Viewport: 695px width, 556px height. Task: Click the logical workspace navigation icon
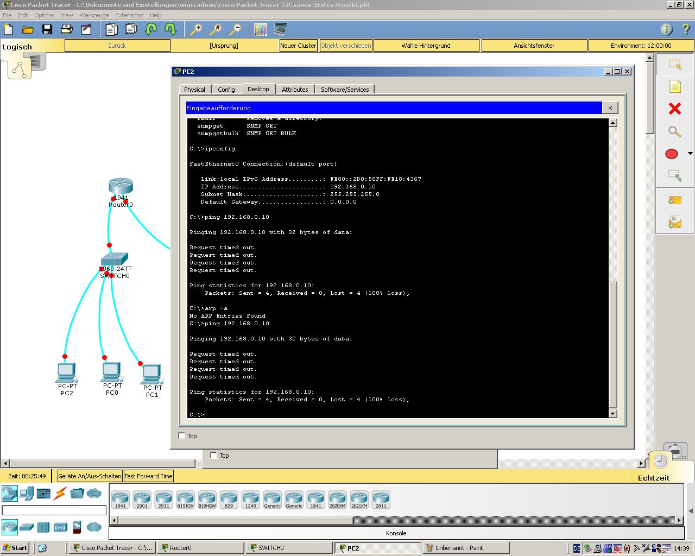tap(20, 69)
